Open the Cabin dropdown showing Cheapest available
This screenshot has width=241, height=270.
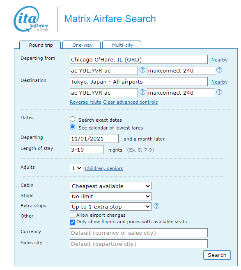(111, 186)
